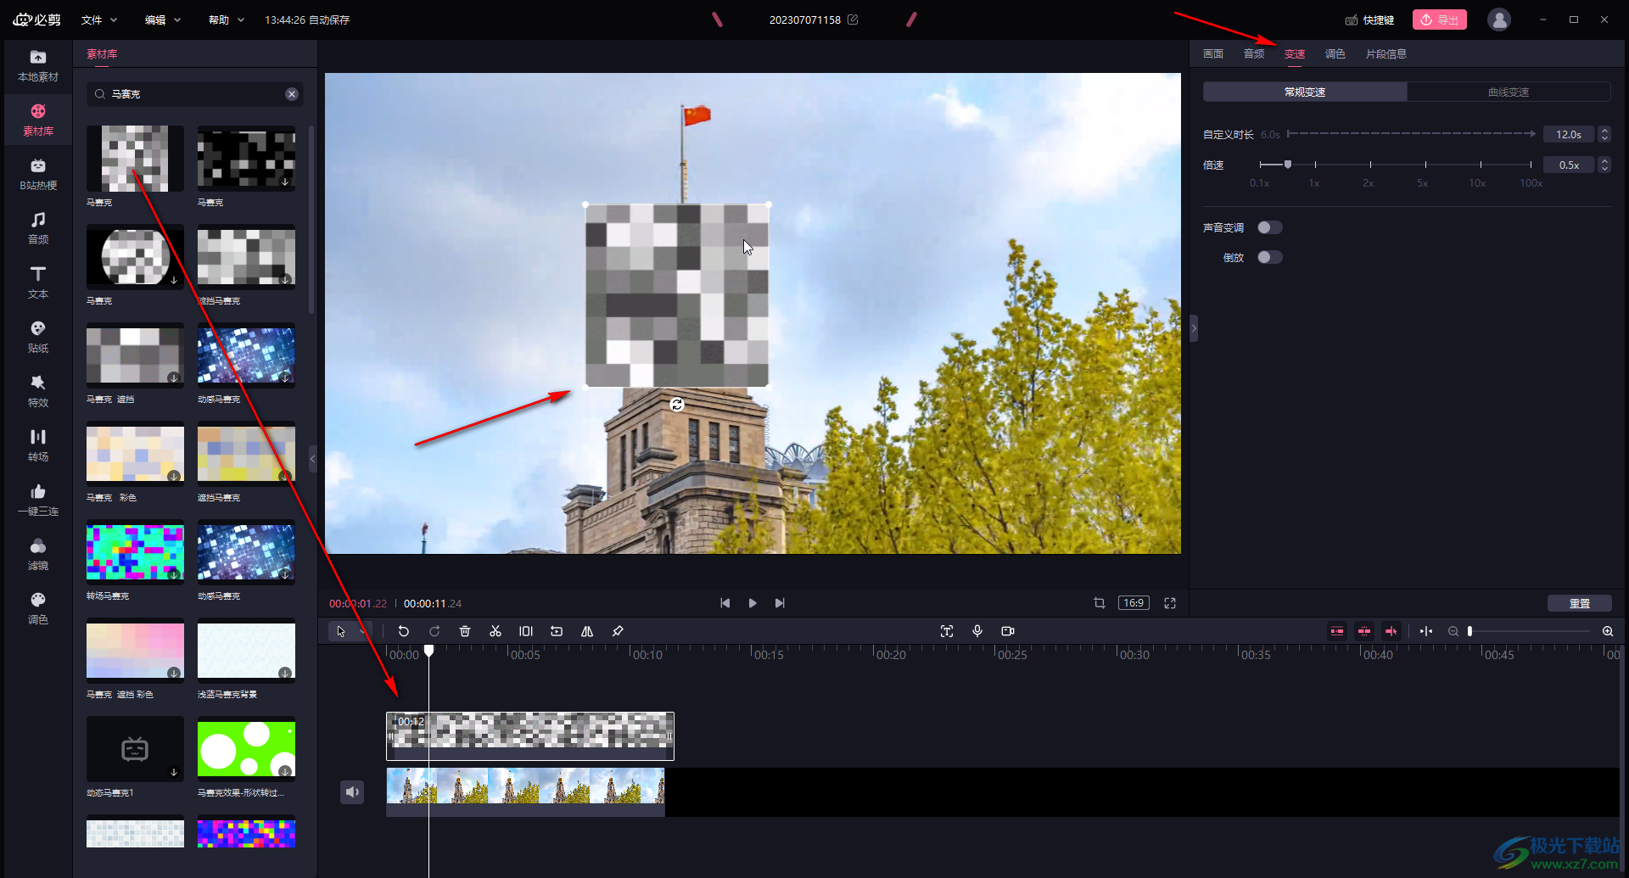Screen dimensions: 1629x878
Task: Open the 帮助 menu
Action: click(227, 20)
